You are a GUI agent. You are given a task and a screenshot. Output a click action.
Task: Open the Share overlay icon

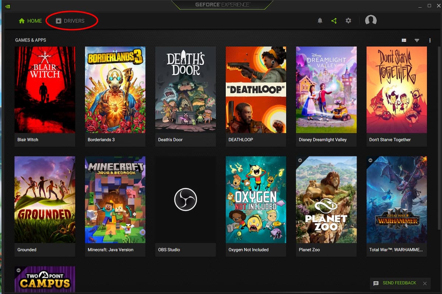[334, 21]
